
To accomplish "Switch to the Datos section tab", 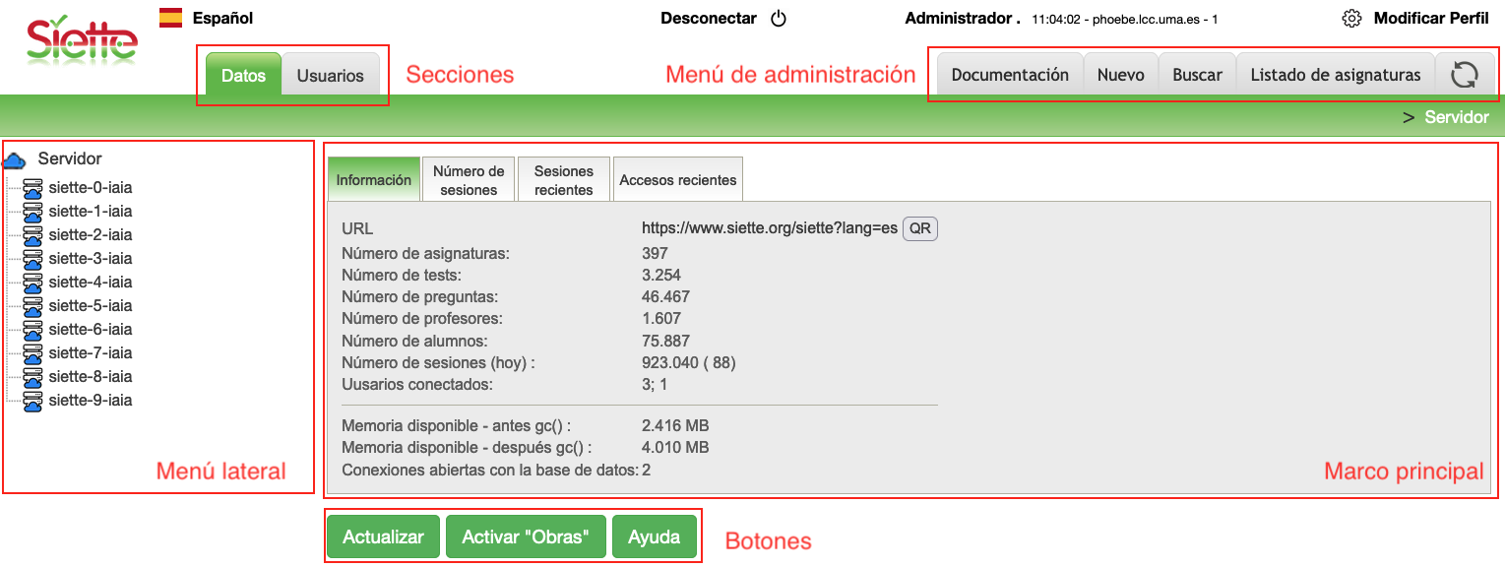I will [x=243, y=76].
